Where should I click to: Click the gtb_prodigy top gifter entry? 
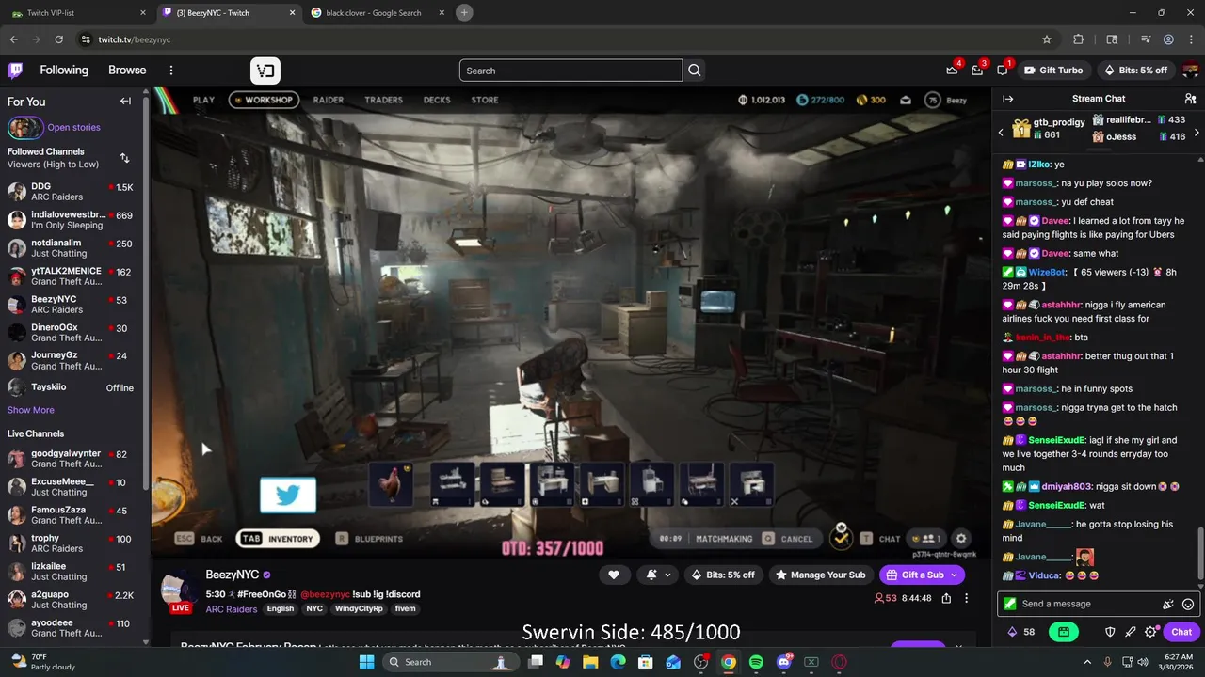coord(1048,129)
